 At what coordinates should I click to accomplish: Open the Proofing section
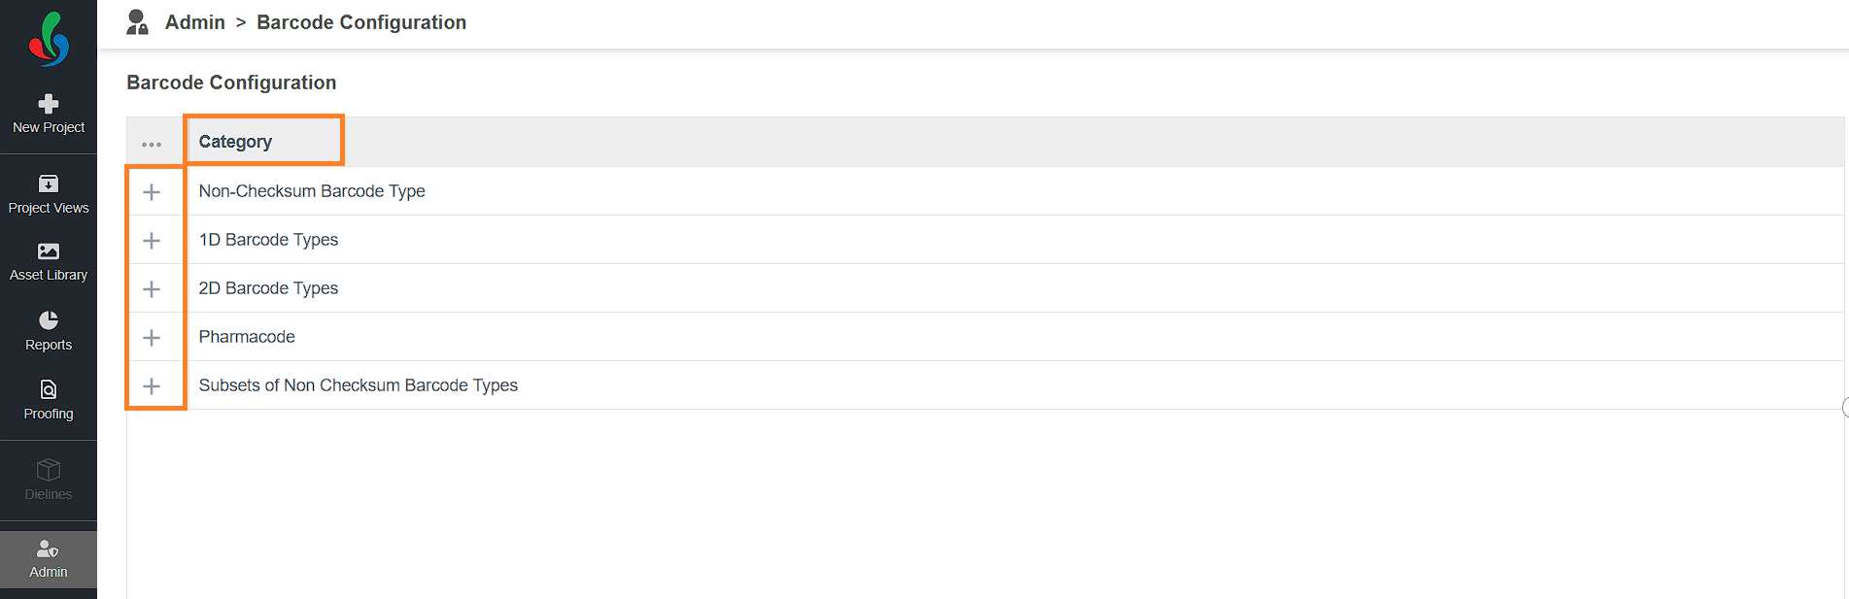[x=49, y=400]
